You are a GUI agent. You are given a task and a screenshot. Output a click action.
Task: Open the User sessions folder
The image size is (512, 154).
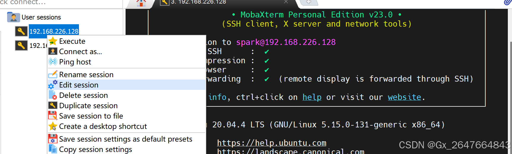[x=41, y=17]
